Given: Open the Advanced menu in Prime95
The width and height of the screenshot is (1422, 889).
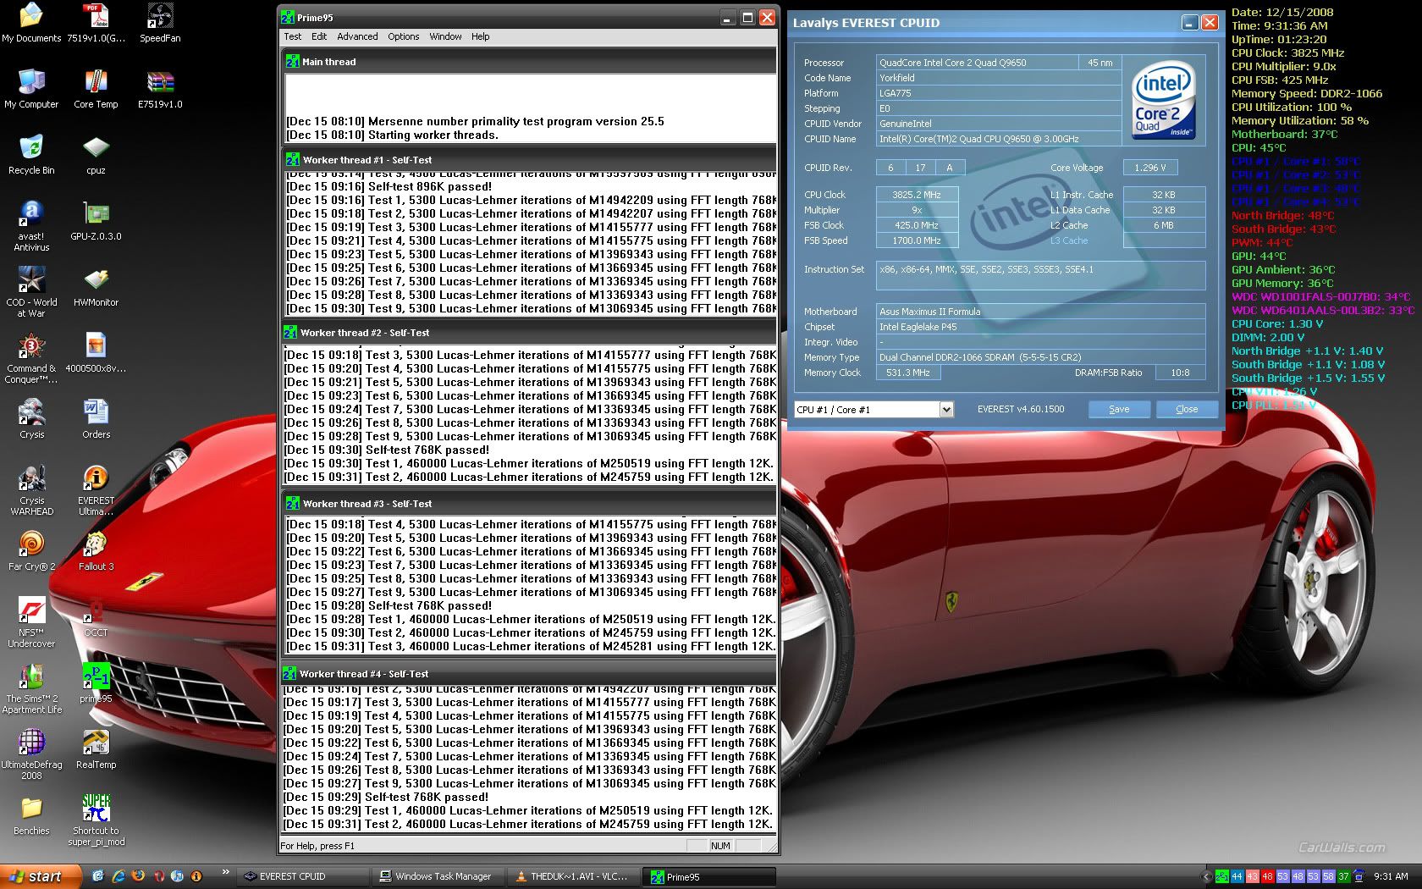Looking at the screenshot, I should tap(357, 36).
